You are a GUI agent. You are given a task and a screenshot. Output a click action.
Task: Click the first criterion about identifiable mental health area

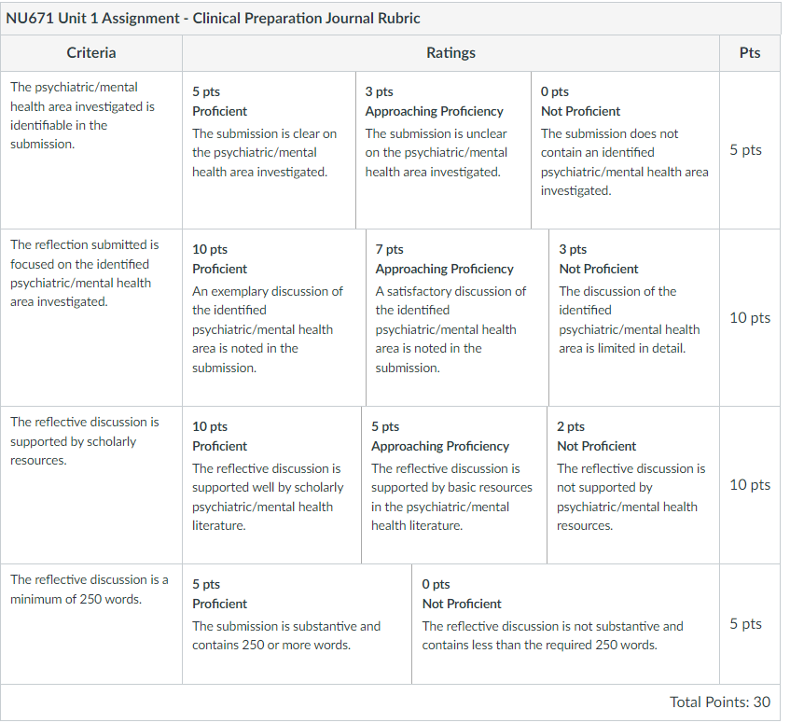point(83,116)
